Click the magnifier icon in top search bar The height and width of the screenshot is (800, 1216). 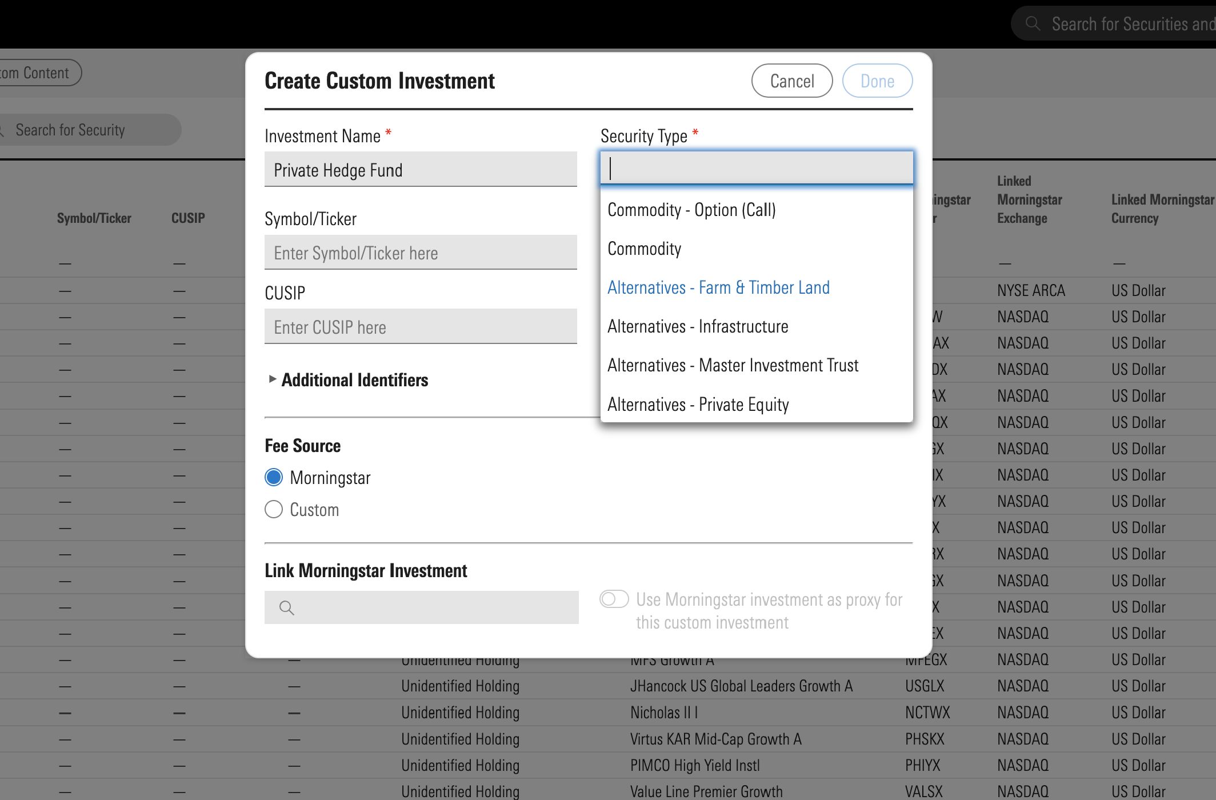pyautogui.click(x=1032, y=23)
